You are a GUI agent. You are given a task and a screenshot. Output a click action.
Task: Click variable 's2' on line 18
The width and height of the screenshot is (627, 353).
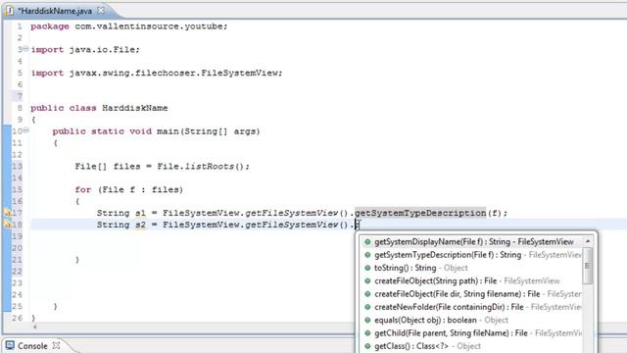point(140,225)
